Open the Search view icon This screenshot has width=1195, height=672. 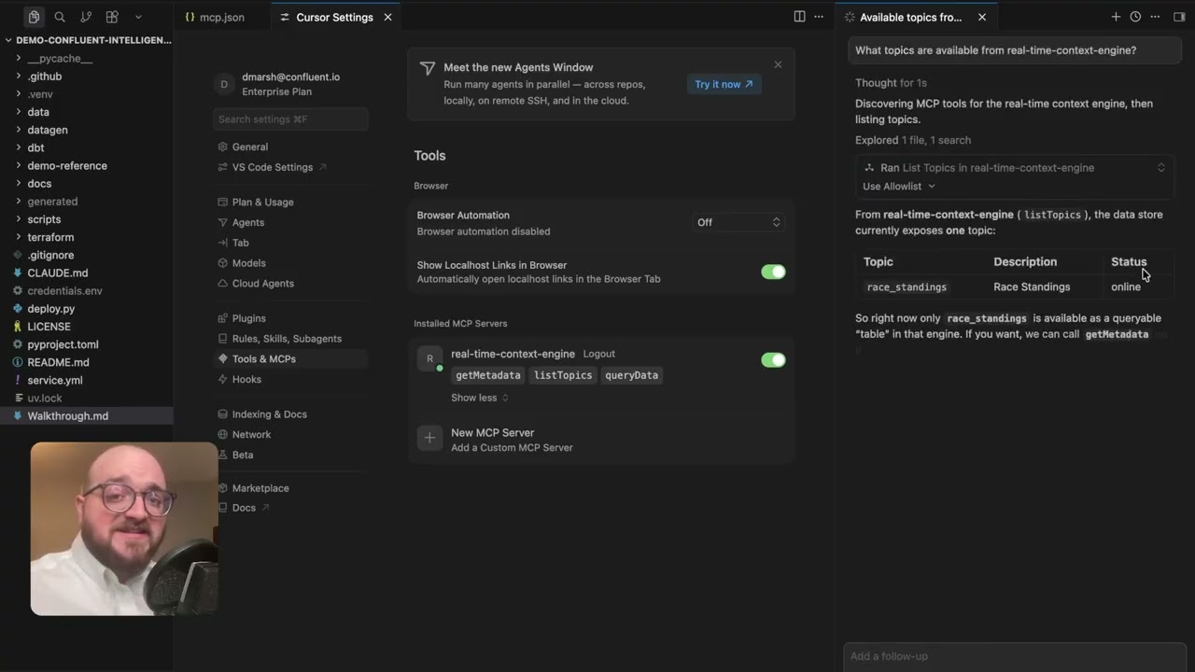click(60, 17)
